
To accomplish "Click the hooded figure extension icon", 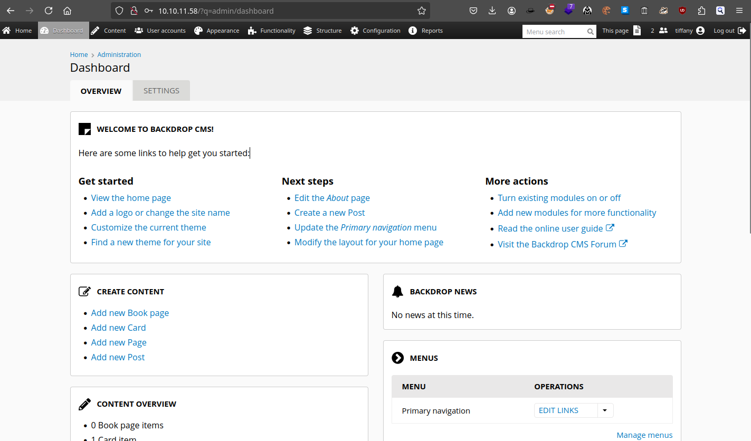I will pos(587,11).
